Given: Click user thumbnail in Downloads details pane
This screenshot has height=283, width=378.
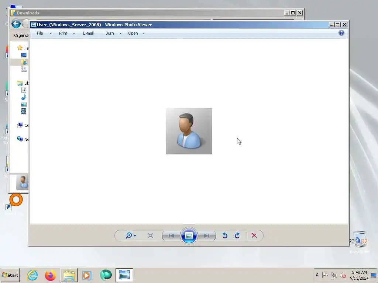Looking at the screenshot, I should [23, 182].
